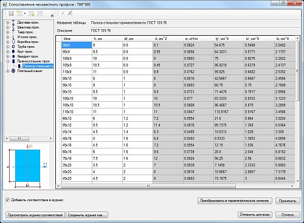Expand the Двутавр прок. tree node
Viewport: 304px width, 223px height.
pyautogui.click(x=8, y=22)
